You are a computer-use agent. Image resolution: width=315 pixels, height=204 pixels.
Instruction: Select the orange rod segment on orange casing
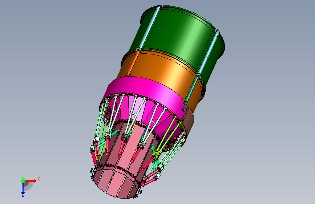(x=133, y=63)
